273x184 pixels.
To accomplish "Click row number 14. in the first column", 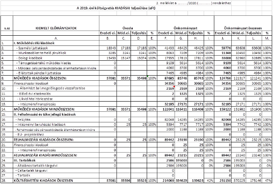I will [4, 109].
